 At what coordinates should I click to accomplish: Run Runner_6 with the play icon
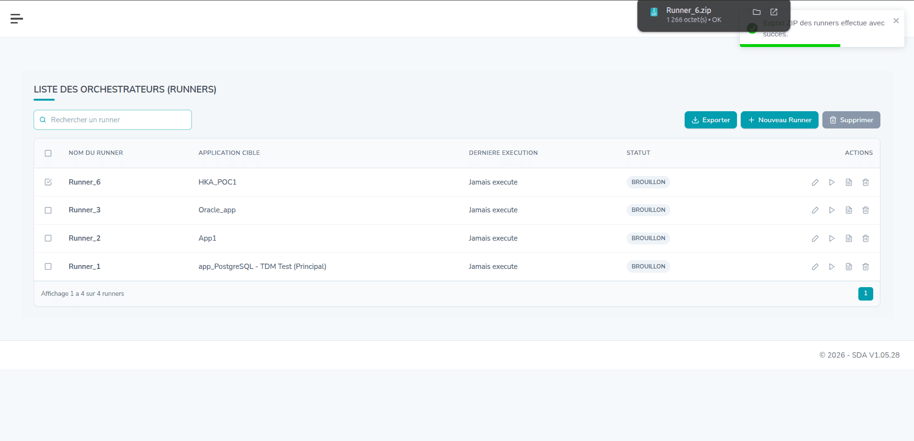(831, 182)
